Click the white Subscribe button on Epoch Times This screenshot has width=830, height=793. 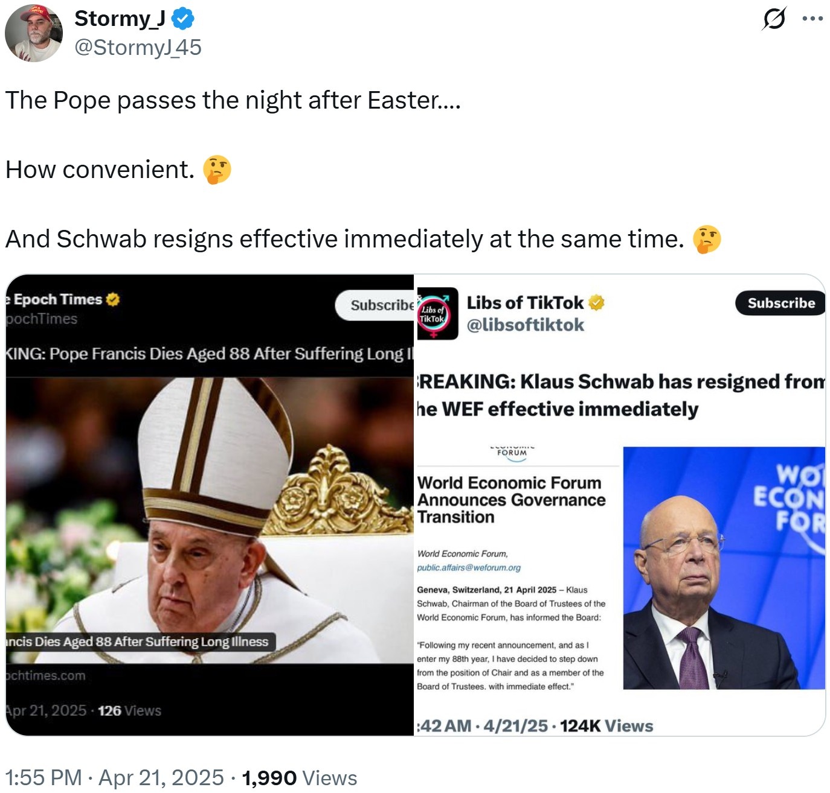(x=375, y=305)
